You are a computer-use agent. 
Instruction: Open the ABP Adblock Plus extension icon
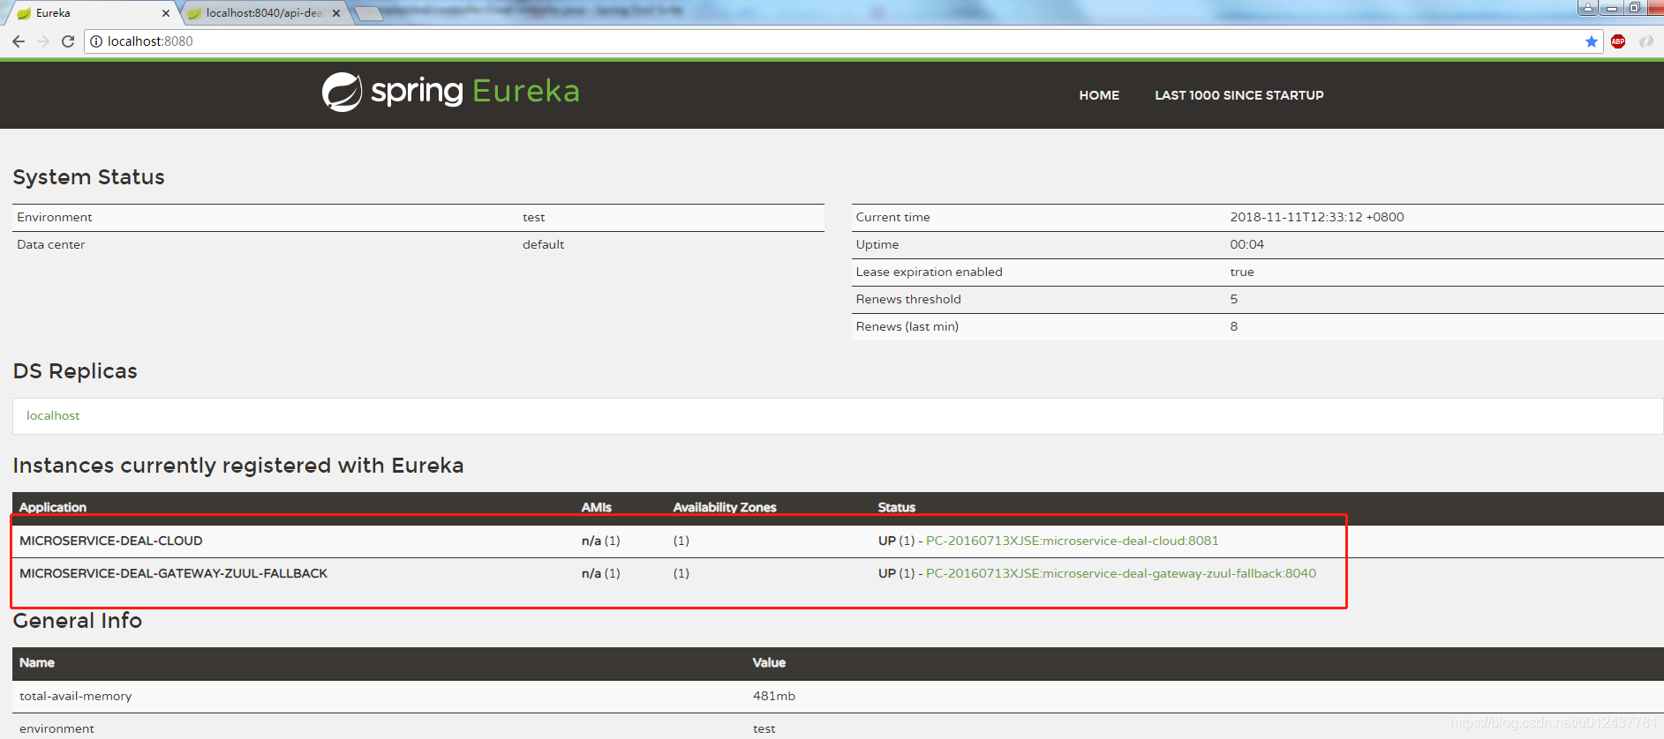click(1618, 41)
